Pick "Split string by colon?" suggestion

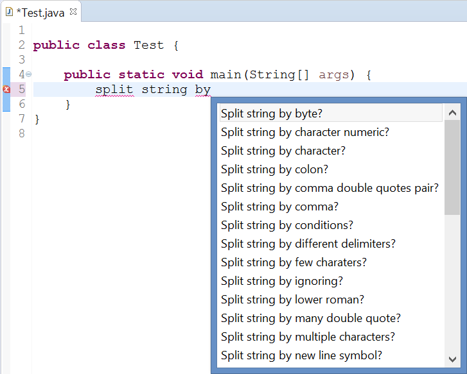(274, 169)
